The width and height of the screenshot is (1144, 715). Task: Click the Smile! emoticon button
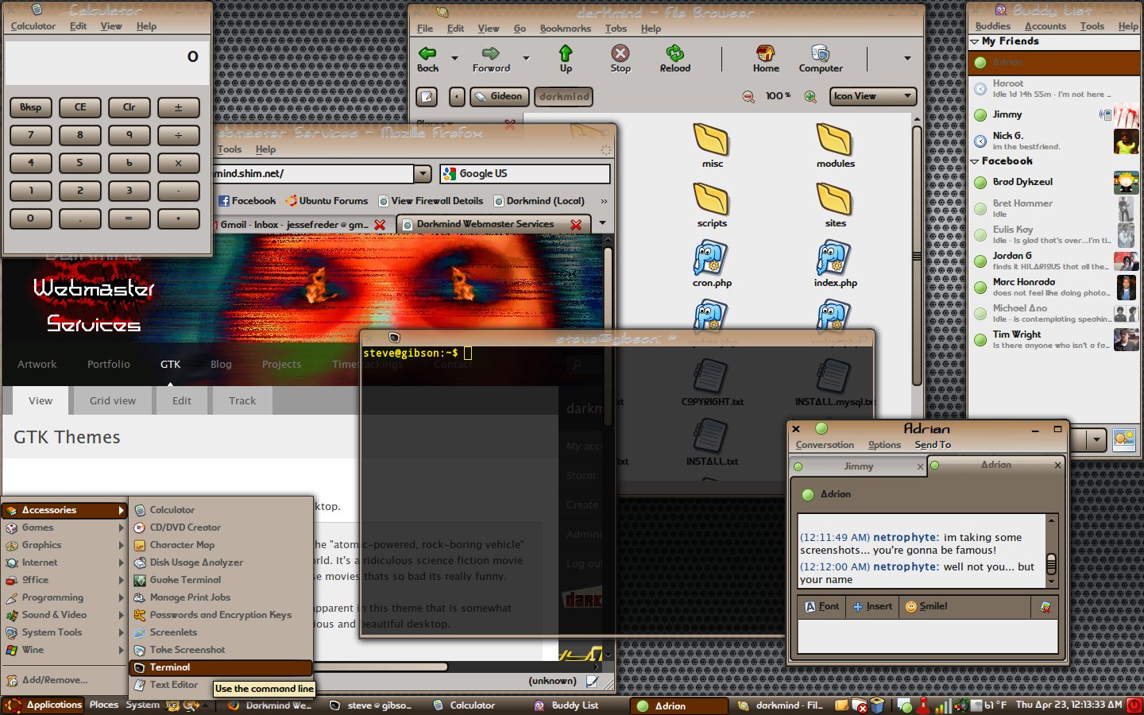click(x=926, y=606)
